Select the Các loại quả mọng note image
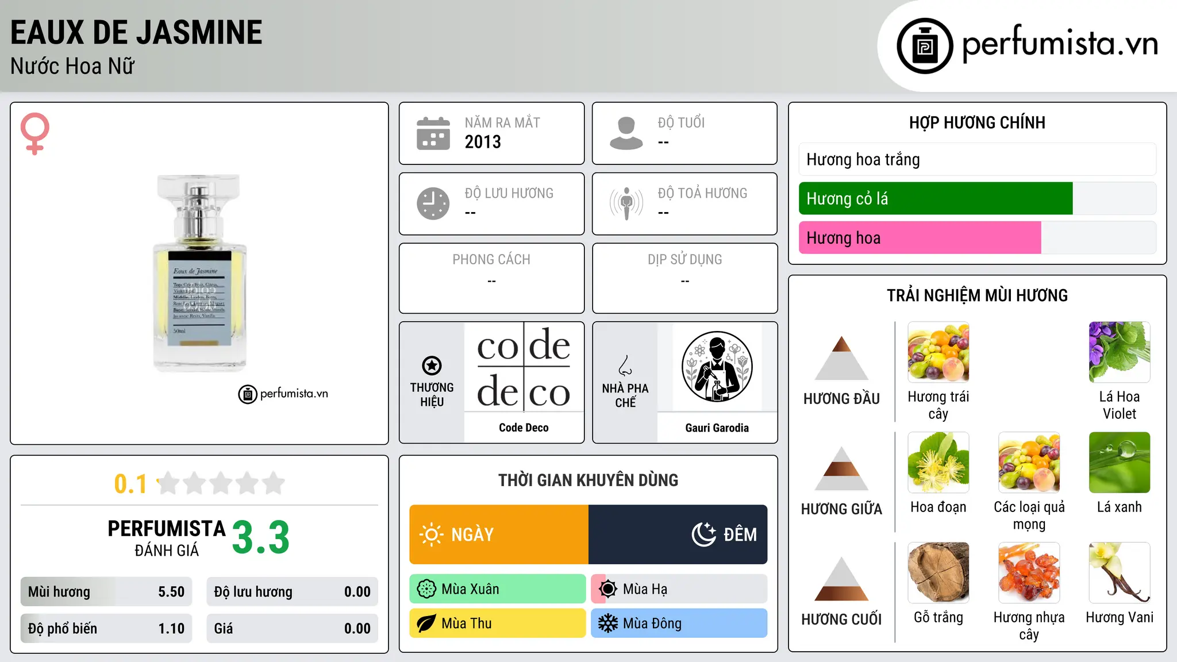The image size is (1177, 662). (1029, 463)
